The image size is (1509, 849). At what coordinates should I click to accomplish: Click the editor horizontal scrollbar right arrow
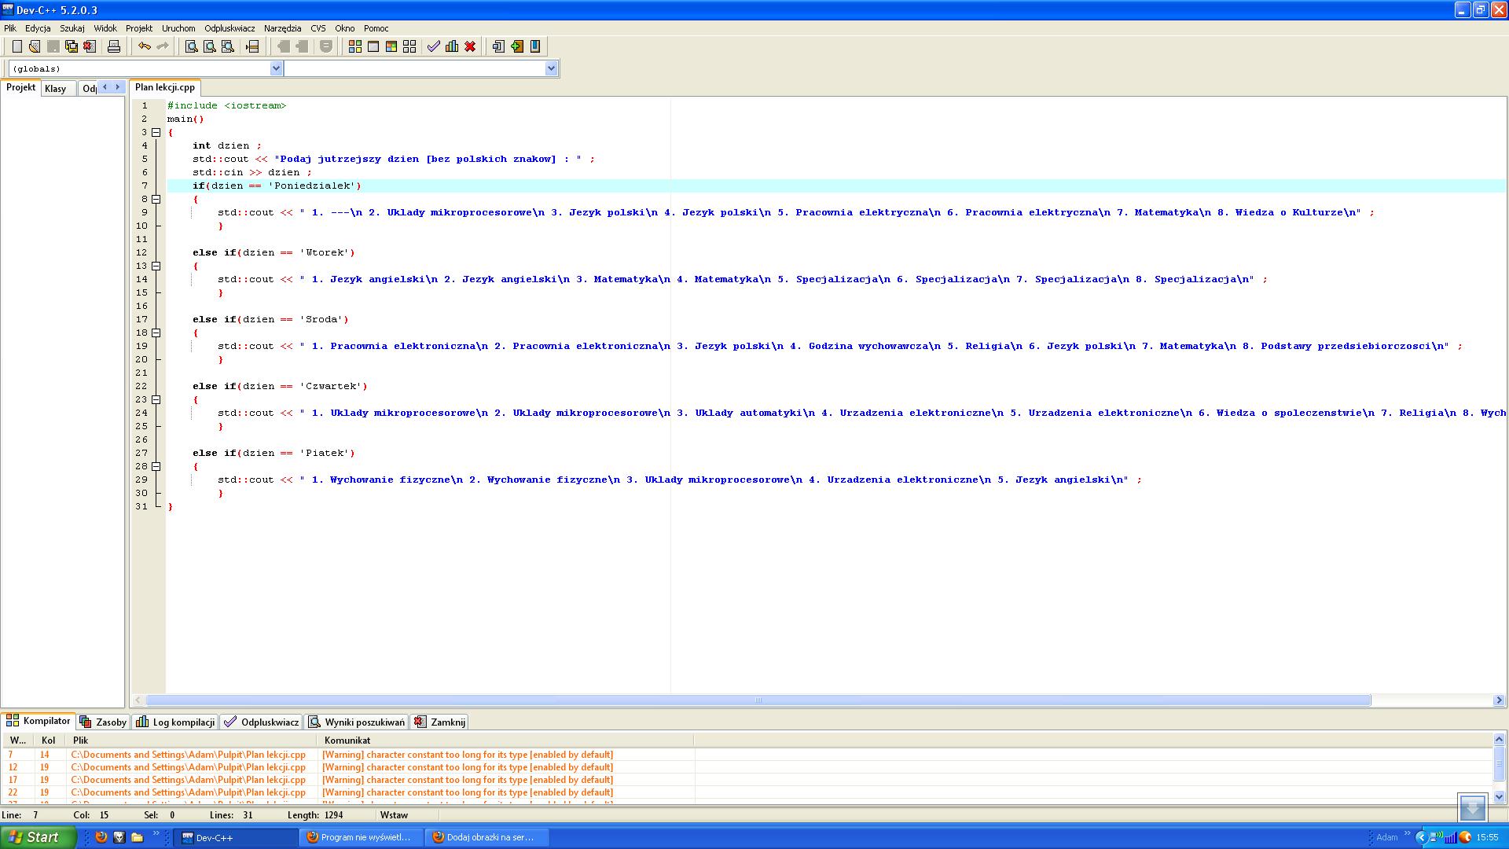click(1498, 700)
